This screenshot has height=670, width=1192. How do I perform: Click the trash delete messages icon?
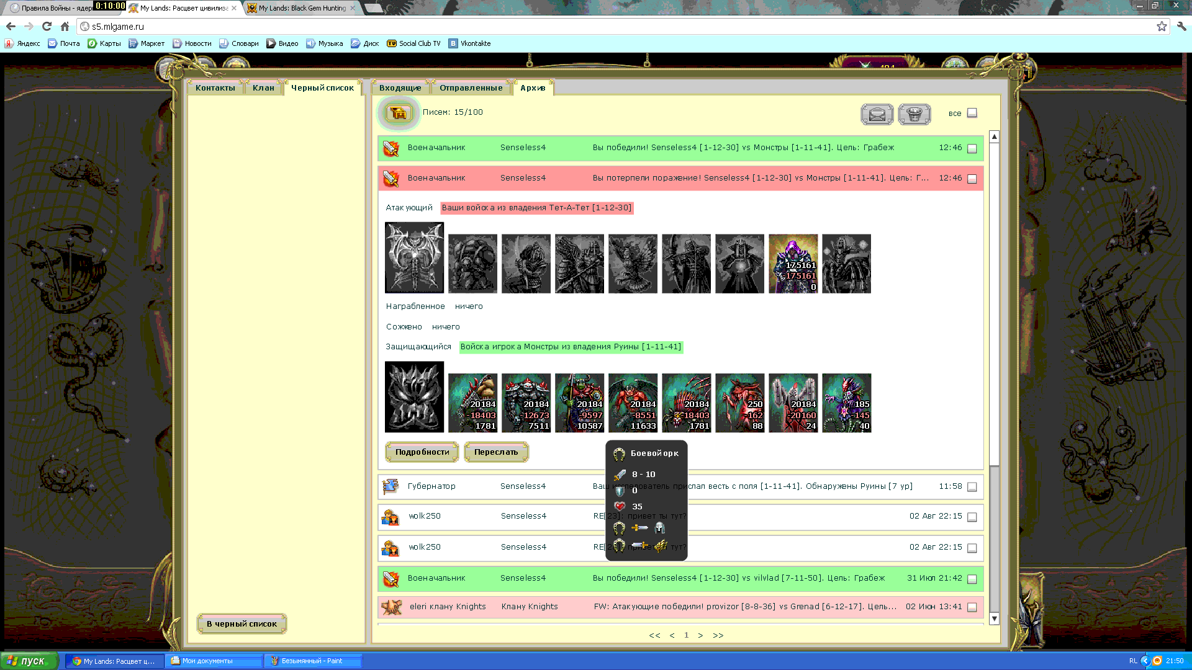click(914, 114)
